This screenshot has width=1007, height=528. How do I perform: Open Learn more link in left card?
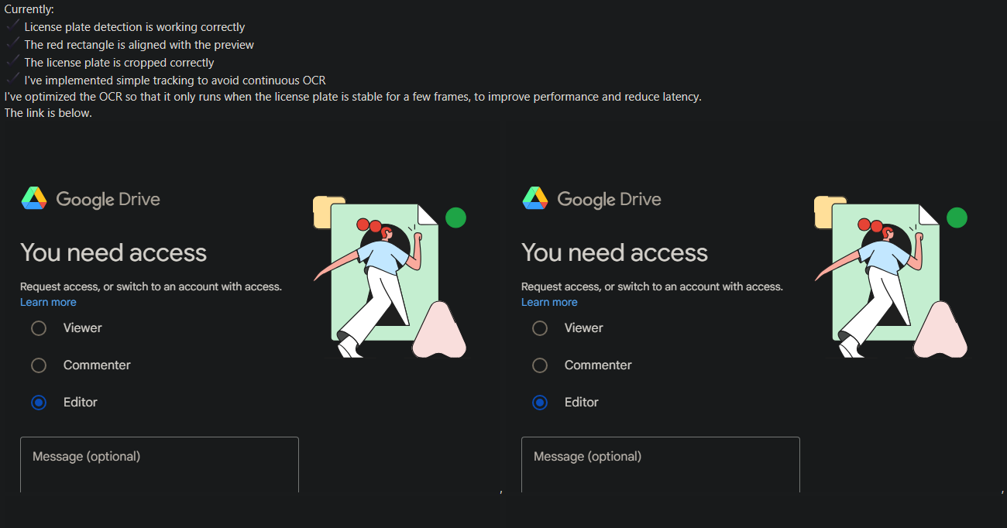48,302
